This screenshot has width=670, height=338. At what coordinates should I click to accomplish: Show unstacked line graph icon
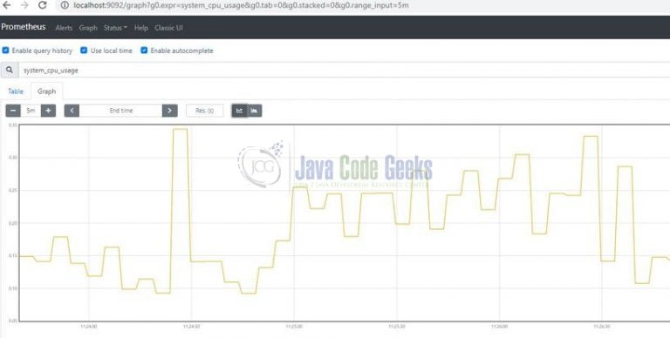[x=239, y=111]
